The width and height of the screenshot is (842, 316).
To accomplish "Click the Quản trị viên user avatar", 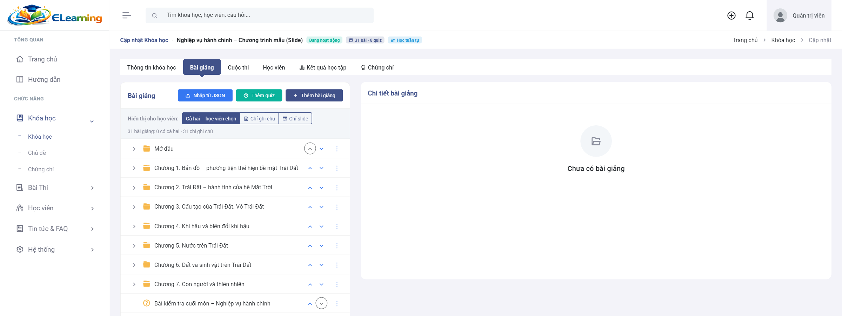I will [780, 15].
